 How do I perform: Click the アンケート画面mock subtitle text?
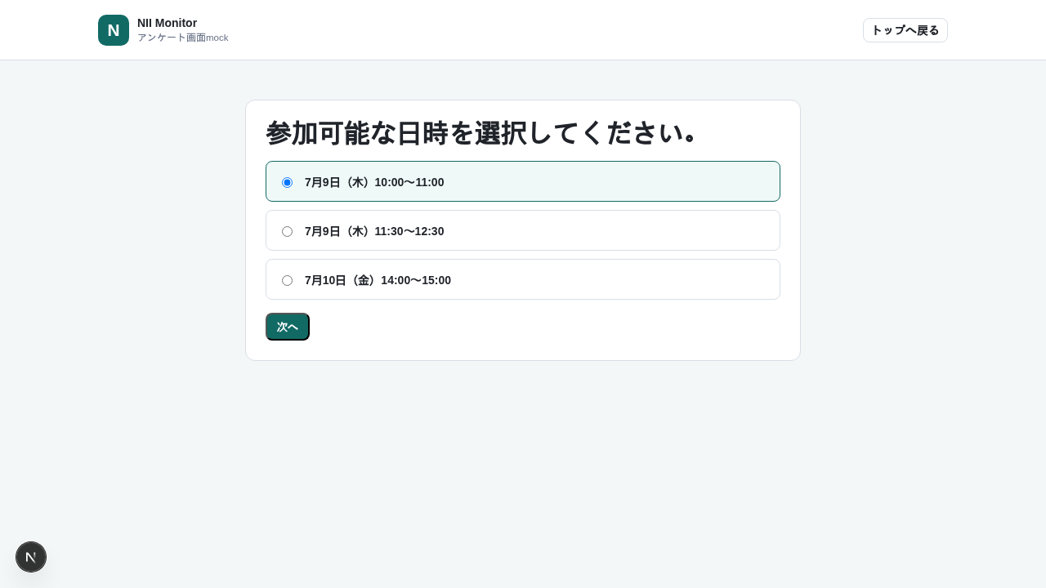pyautogui.click(x=183, y=38)
